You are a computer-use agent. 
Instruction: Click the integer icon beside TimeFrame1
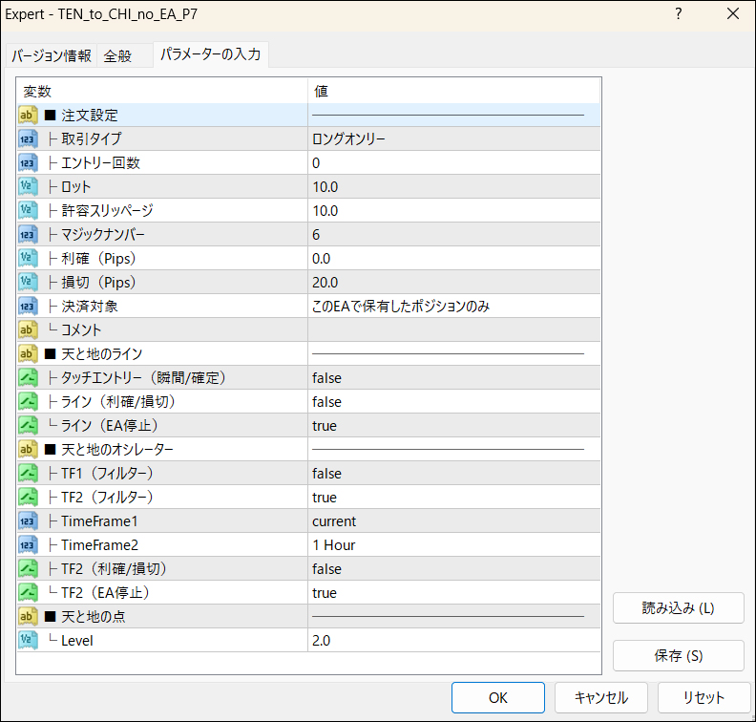point(28,520)
